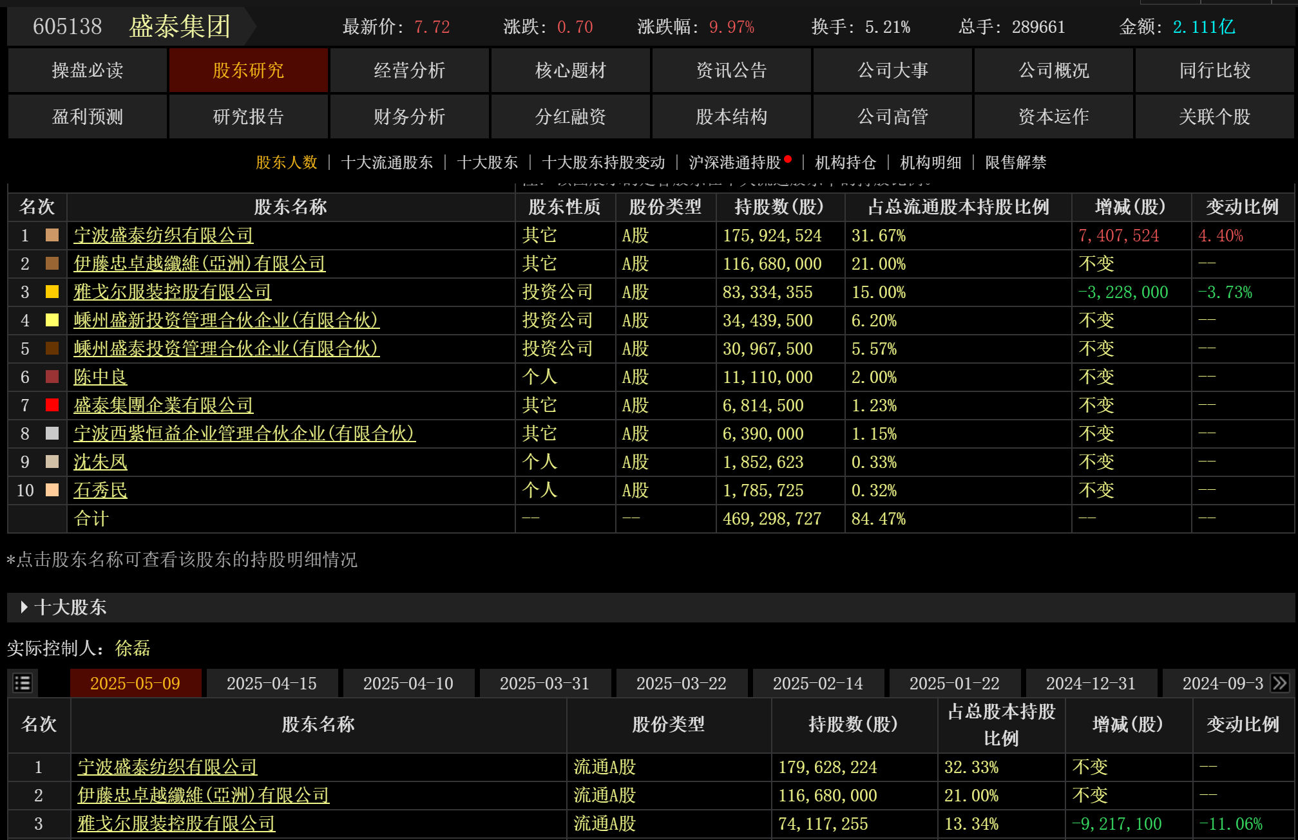Jump to 十大流通股东 section

click(x=387, y=162)
